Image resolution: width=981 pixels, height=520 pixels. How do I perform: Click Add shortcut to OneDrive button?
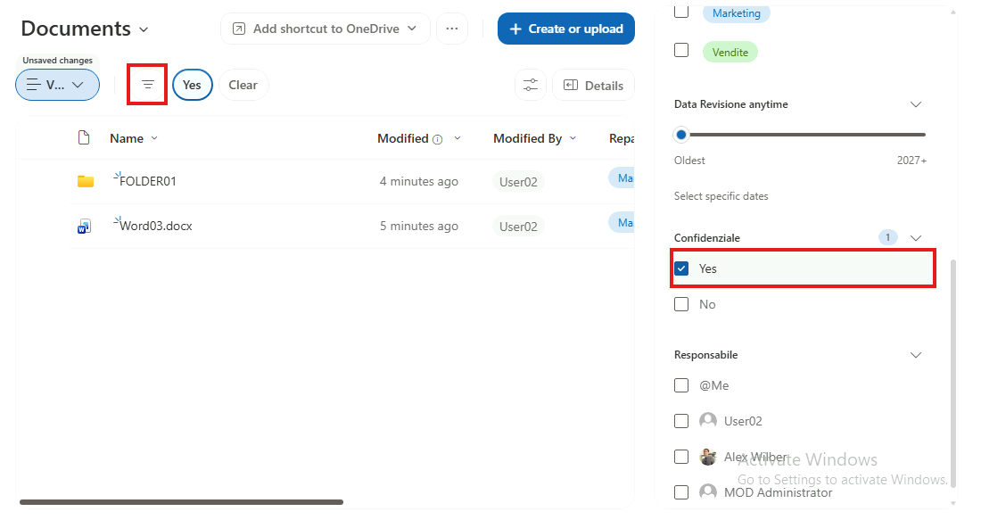[326, 29]
